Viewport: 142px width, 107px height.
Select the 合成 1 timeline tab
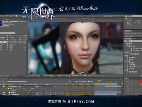click(x=11, y=79)
